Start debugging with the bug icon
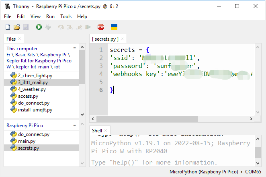Viewport: 266px width, 177px height. [x=48, y=27]
